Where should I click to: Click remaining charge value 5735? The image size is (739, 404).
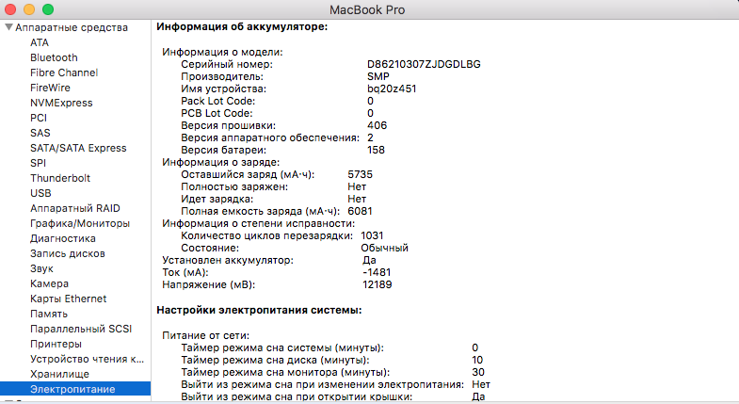click(x=360, y=174)
